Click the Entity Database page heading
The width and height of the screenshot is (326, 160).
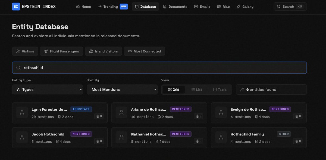click(x=40, y=27)
